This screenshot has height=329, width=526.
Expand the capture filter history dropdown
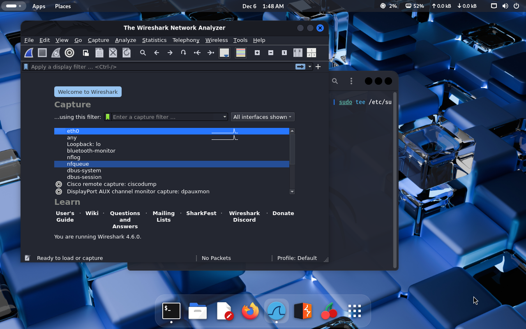[225, 117]
